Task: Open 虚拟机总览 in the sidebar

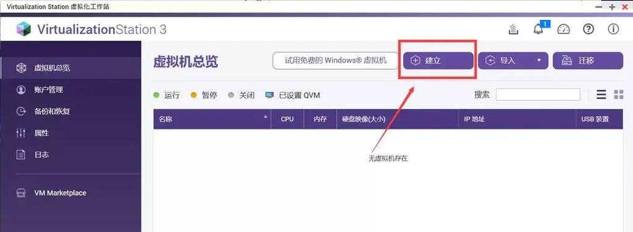Action: coord(70,68)
